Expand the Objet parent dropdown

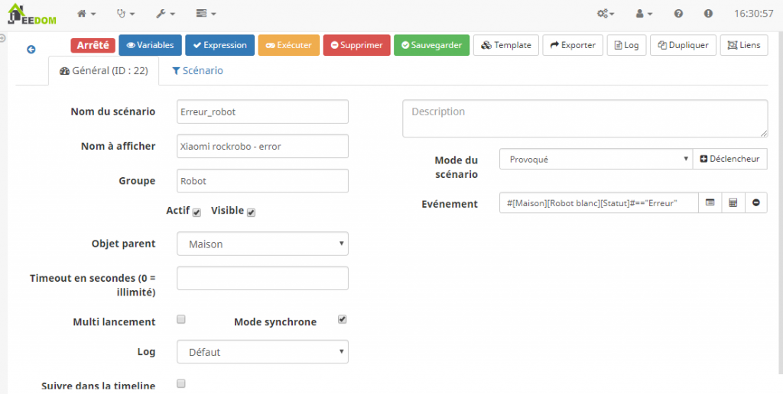263,244
